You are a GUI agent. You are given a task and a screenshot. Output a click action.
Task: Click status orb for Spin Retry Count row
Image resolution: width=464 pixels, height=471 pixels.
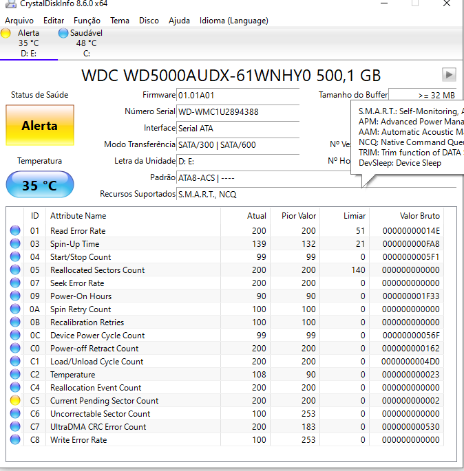click(x=15, y=309)
